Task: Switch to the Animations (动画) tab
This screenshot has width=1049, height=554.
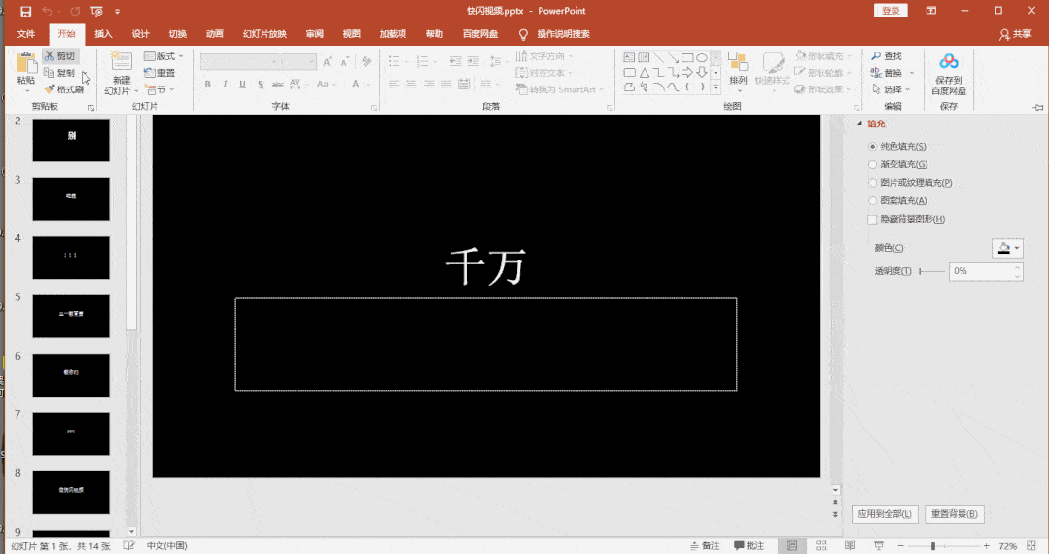Action: click(x=214, y=34)
